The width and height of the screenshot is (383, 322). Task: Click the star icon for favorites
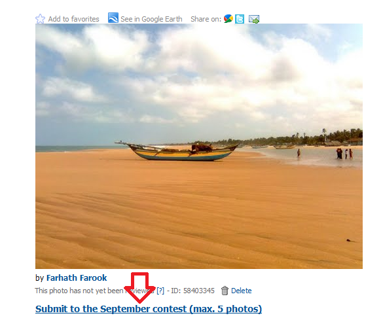click(x=40, y=19)
